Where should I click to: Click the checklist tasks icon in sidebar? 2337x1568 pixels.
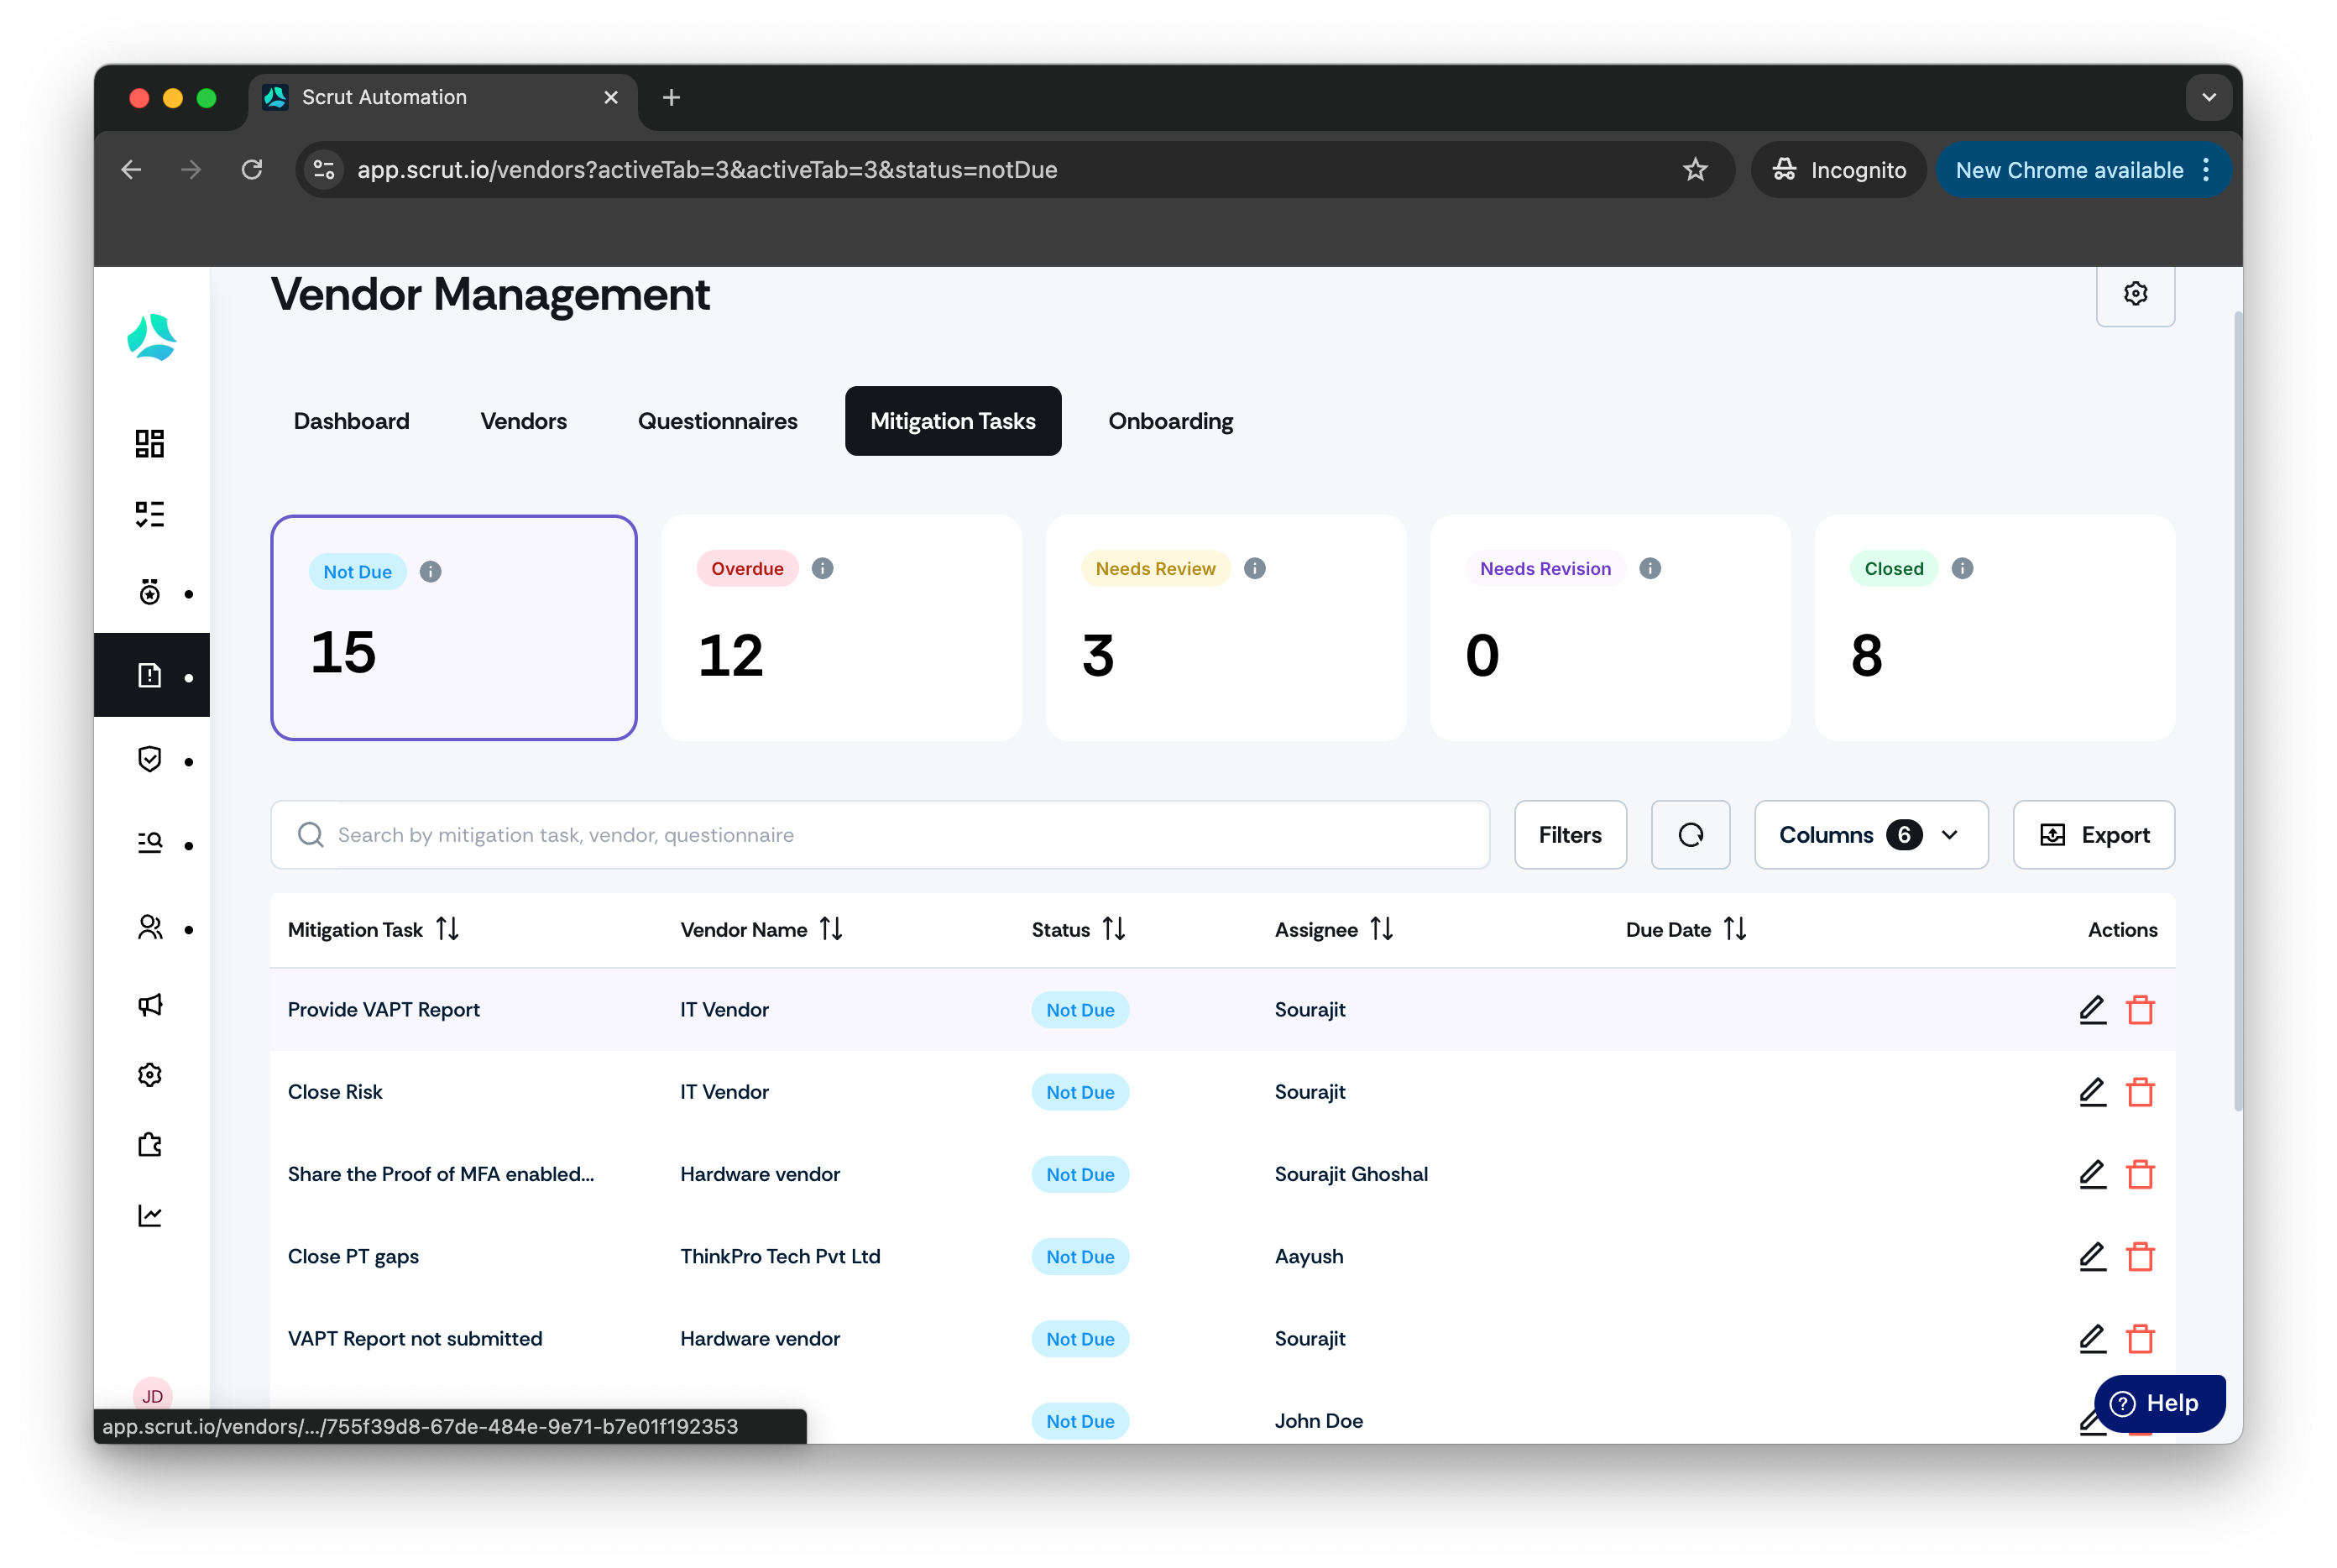[x=150, y=514]
